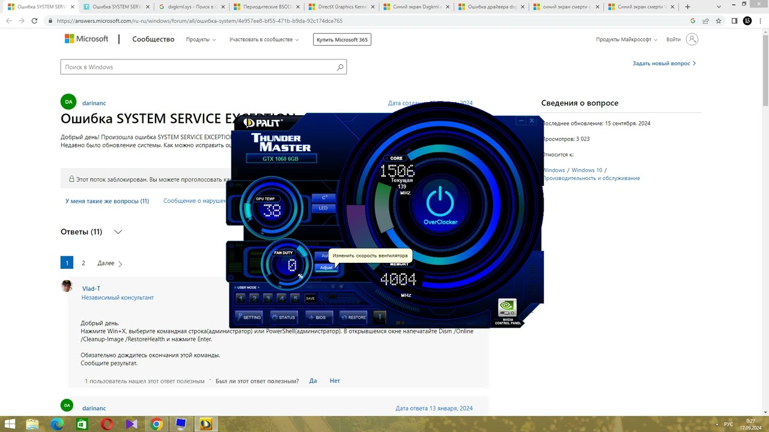Click У меня такие же вопросы (11)

tap(107, 201)
